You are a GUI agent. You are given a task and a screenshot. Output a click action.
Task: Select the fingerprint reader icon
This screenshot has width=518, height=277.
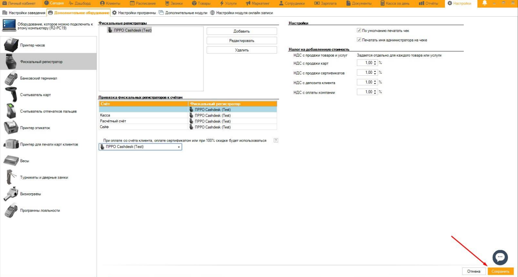11,111
